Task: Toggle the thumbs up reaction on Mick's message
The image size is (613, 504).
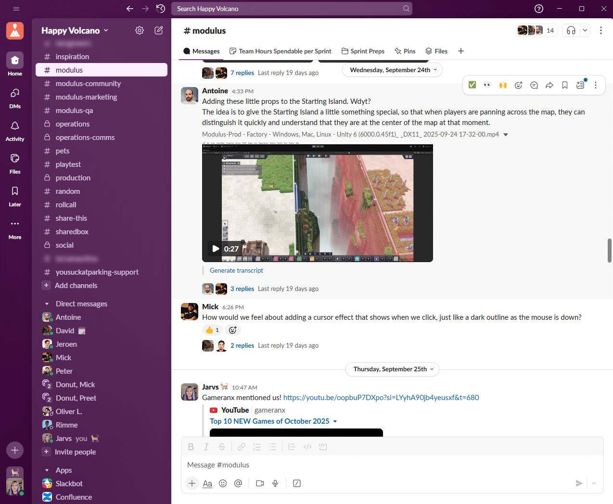Action: 212,330
